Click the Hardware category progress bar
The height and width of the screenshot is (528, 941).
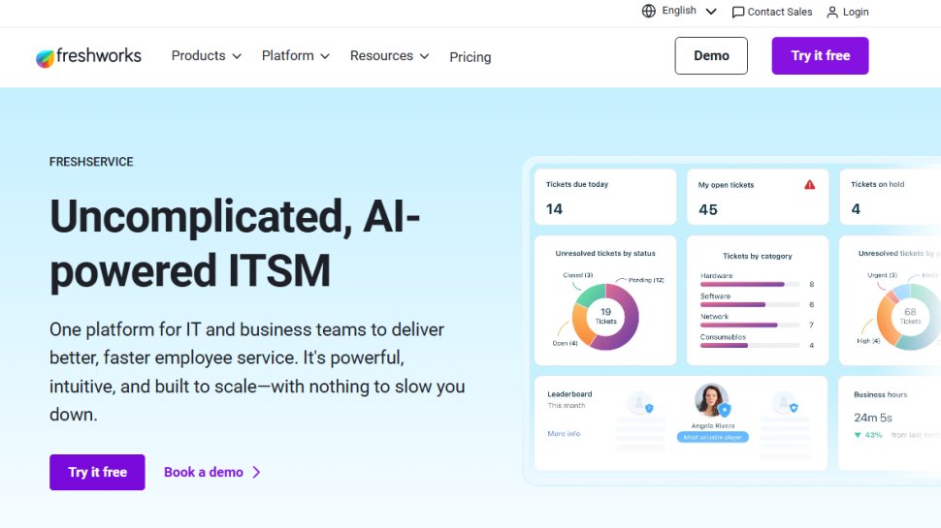click(750, 284)
